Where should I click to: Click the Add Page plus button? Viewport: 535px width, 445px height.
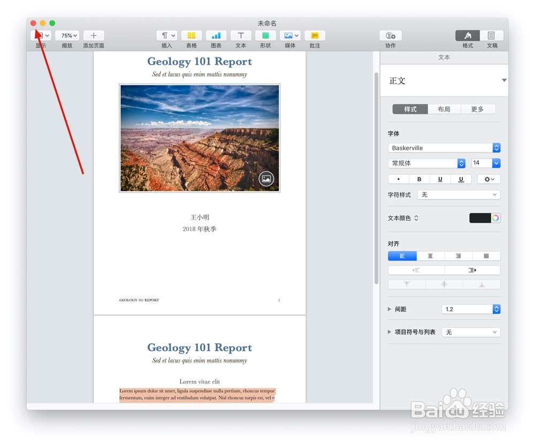point(94,35)
